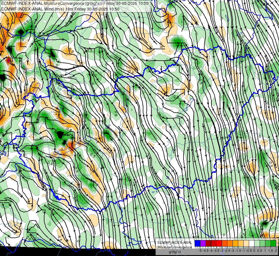Click the purple swatch in the legend
This screenshot has height=256, width=279.
pyautogui.click(x=203, y=243)
